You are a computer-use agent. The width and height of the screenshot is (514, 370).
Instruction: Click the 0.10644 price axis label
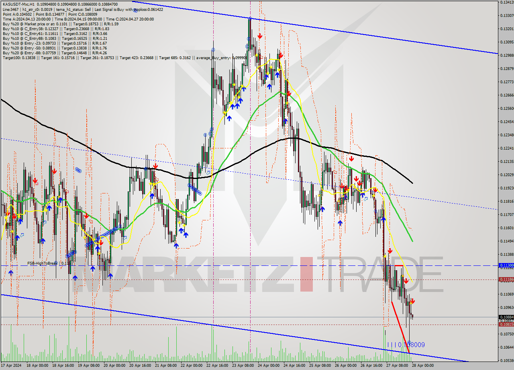click(506, 347)
